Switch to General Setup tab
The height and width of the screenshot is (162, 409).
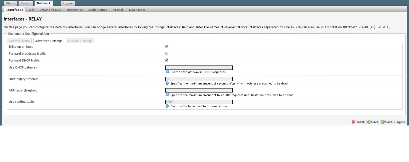(x=19, y=41)
